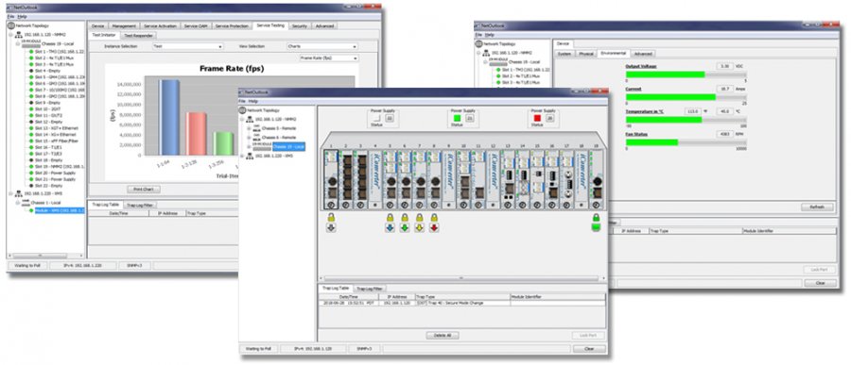Click the Power Supply 21 number button
This screenshot has width=851, height=365.
469,118
